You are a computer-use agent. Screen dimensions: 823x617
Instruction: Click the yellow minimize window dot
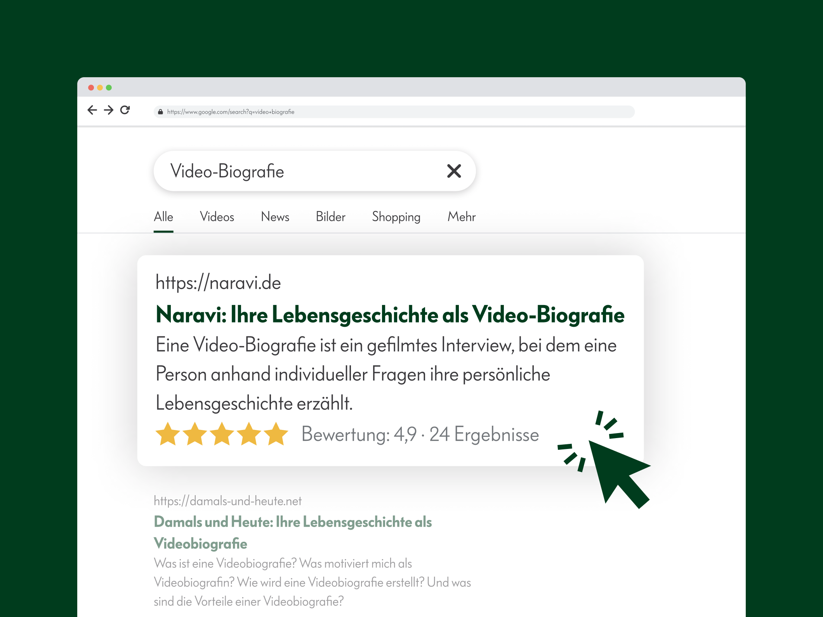[100, 88]
